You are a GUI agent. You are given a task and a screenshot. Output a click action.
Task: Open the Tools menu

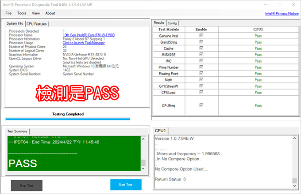[22, 13]
